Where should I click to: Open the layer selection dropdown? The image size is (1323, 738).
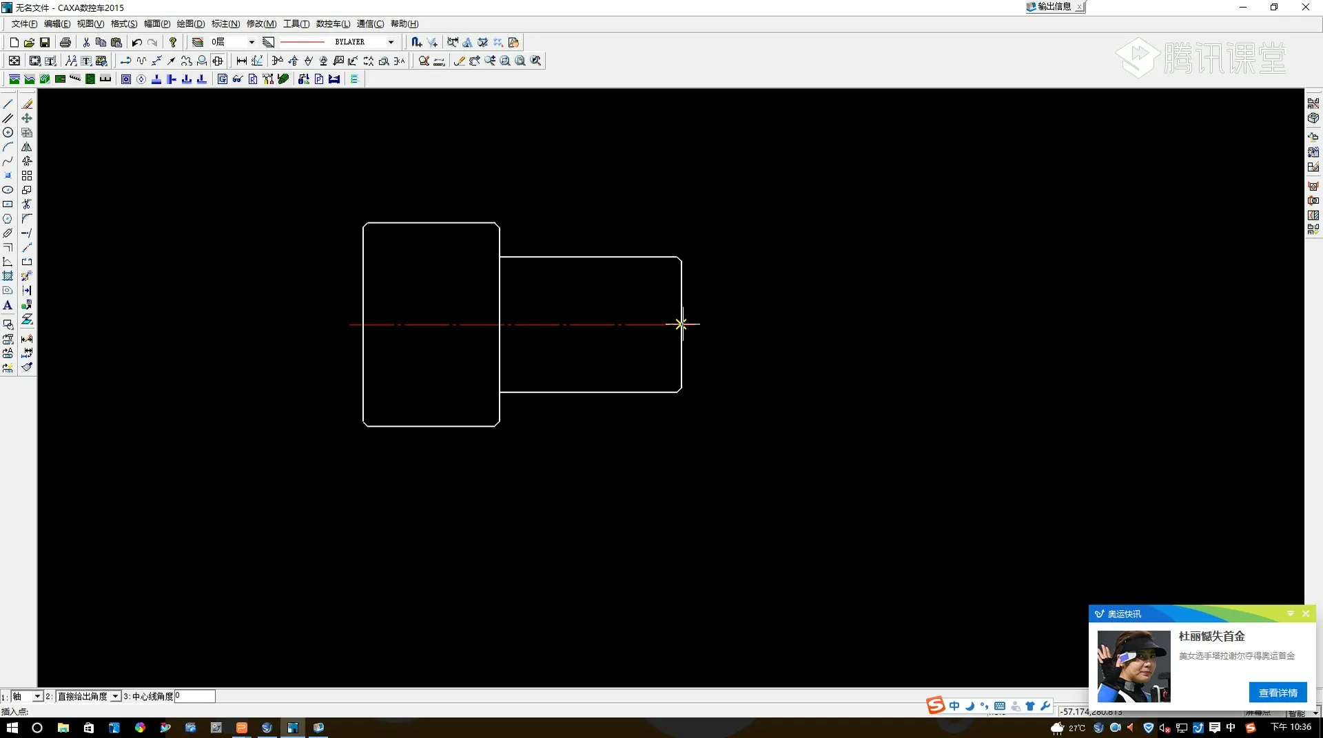point(251,42)
